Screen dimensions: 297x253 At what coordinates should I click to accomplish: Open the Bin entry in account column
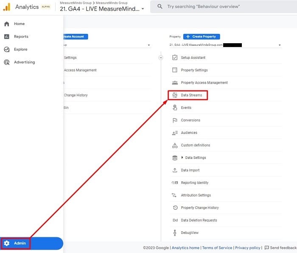tap(66, 108)
